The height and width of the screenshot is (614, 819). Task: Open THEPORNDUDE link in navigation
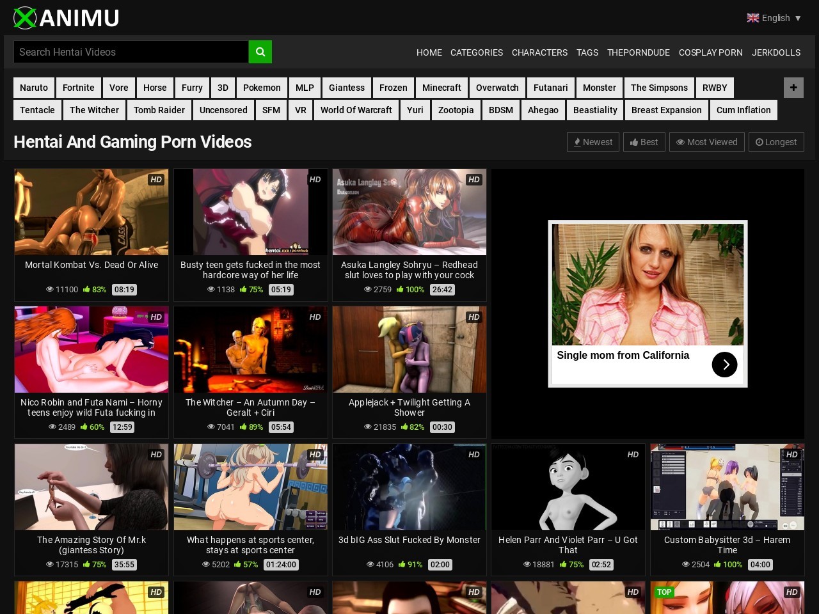[x=639, y=52]
